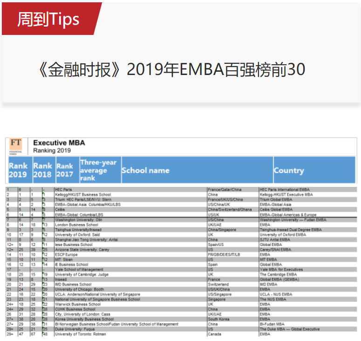
Task: Select the MIT: Sloan entry
Action: tap(64, 259)
